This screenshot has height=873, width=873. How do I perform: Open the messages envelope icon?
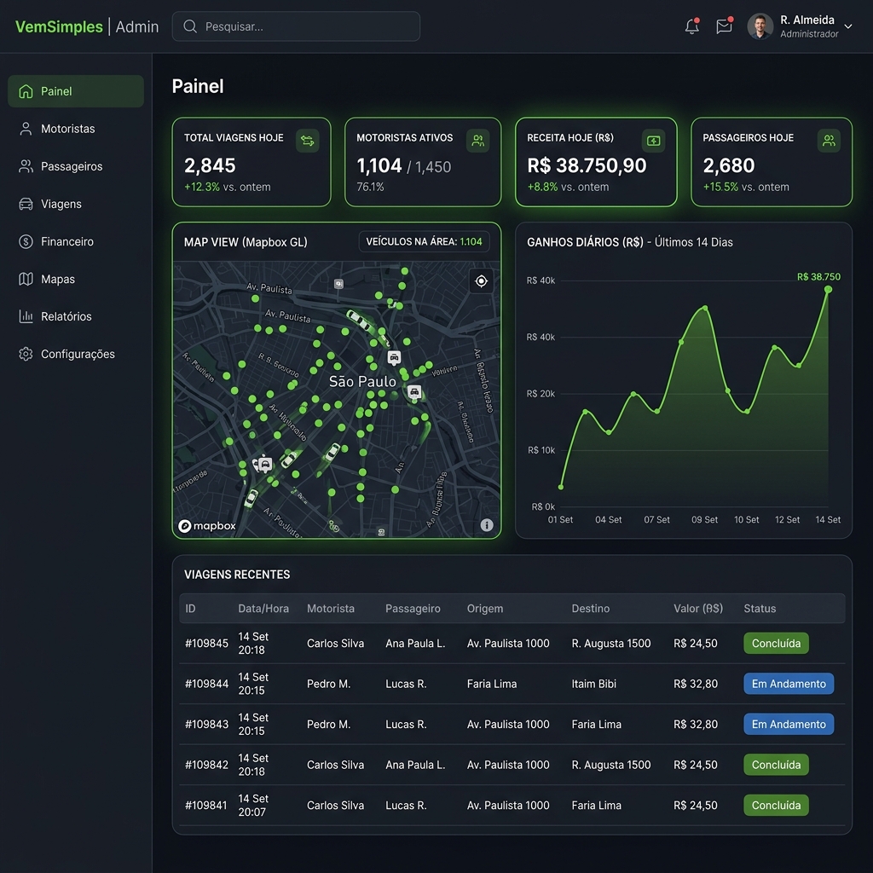[724, 26]
